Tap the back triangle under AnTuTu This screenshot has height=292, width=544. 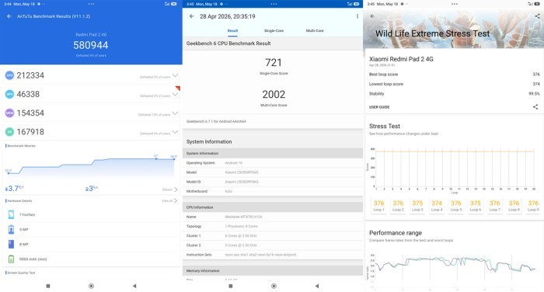click(x=134, y=286)
